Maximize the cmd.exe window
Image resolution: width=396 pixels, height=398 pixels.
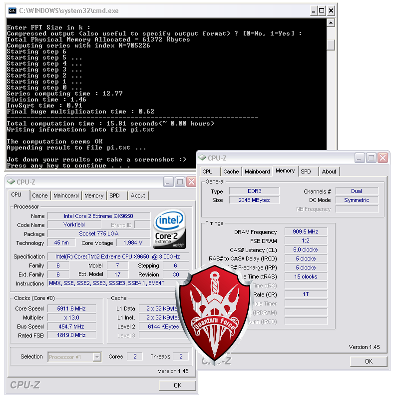point(322,10)
